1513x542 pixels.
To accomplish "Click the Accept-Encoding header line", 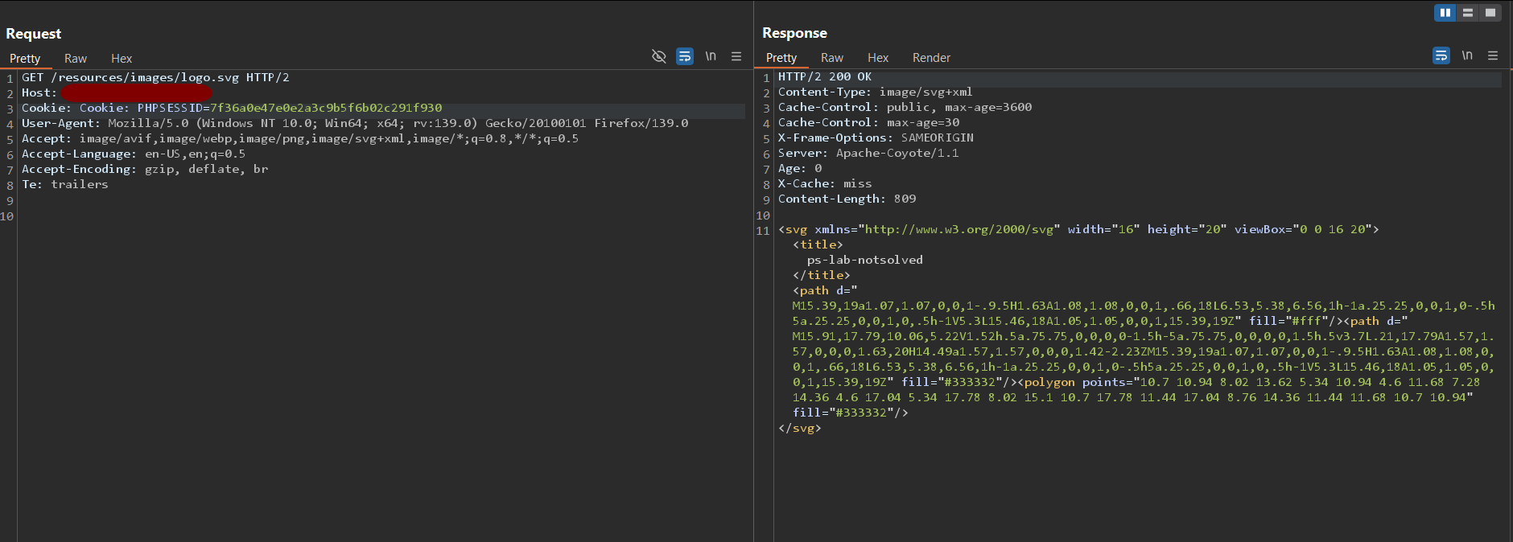I will tap(145, 169).
